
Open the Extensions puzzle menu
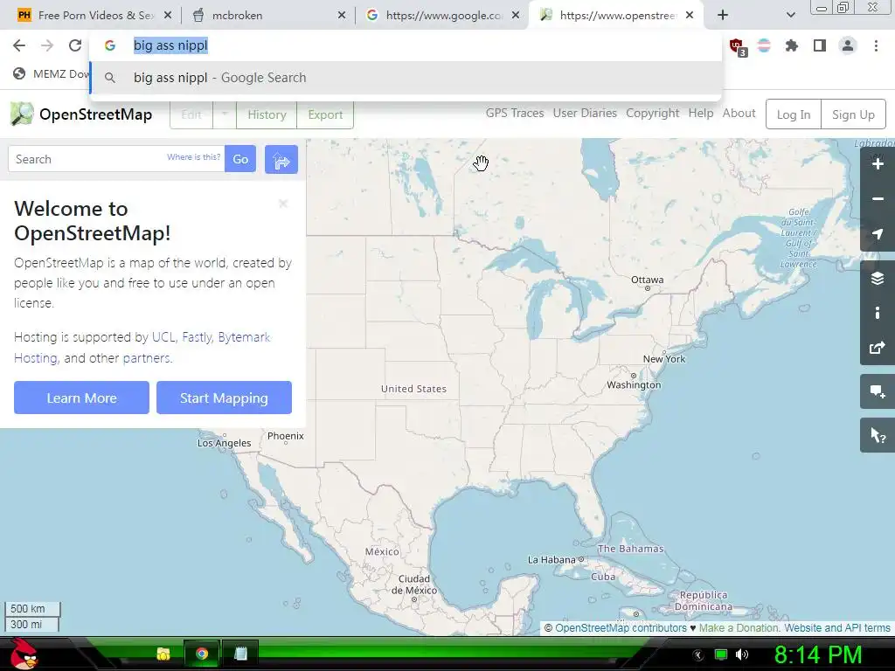tap(792, 45)
